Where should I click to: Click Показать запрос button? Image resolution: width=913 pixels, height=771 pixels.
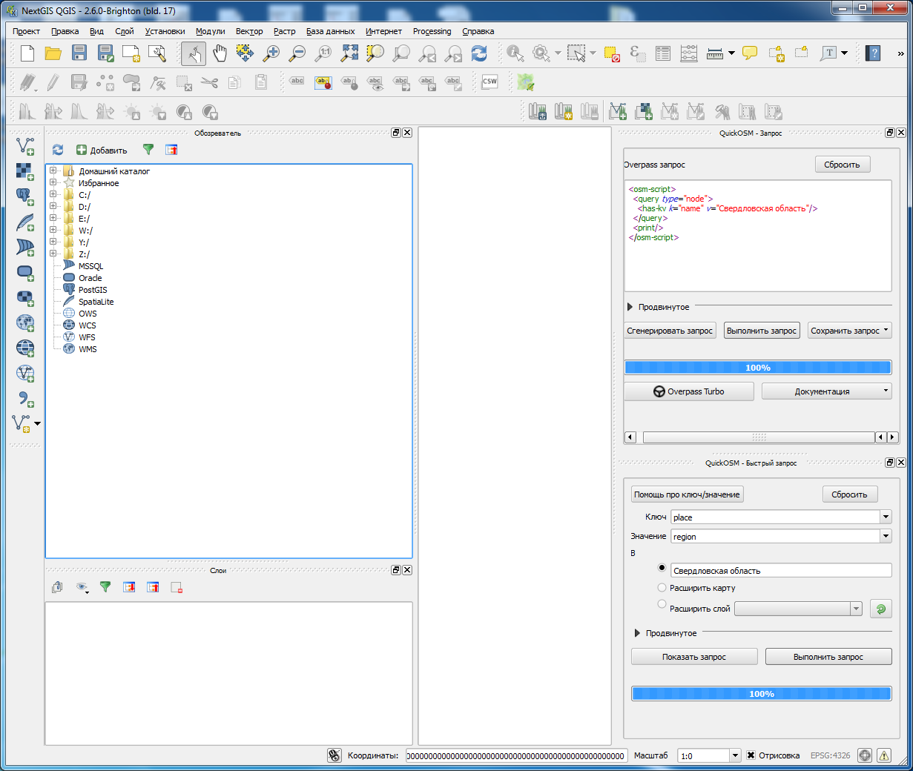coord(694,657)
